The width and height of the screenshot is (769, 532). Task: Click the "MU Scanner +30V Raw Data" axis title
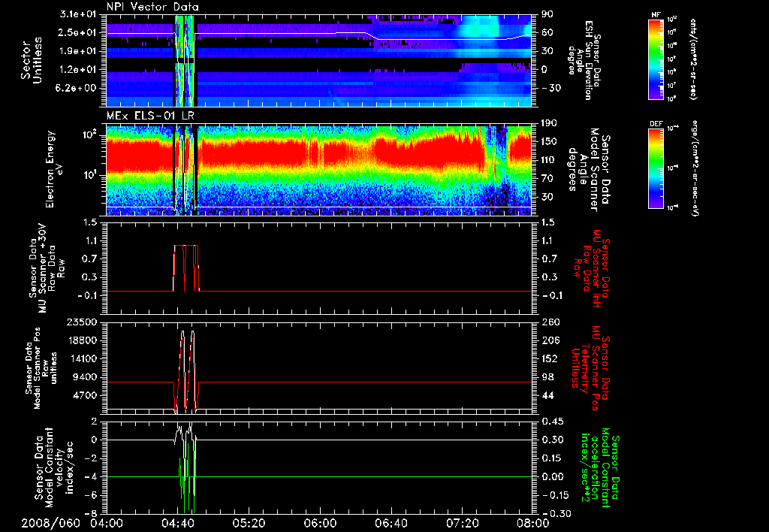click(x=47, y=268)
